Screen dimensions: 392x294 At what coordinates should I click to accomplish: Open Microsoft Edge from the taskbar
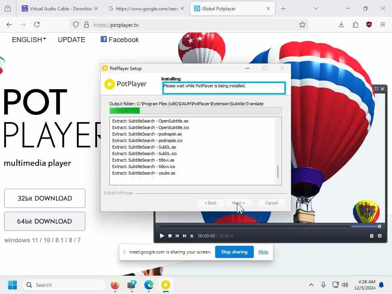tap(149, 285)
